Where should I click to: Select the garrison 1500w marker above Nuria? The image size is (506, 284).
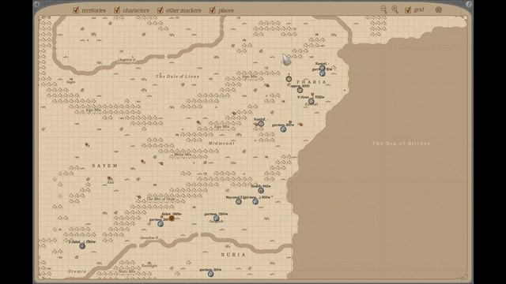[216, 218]
